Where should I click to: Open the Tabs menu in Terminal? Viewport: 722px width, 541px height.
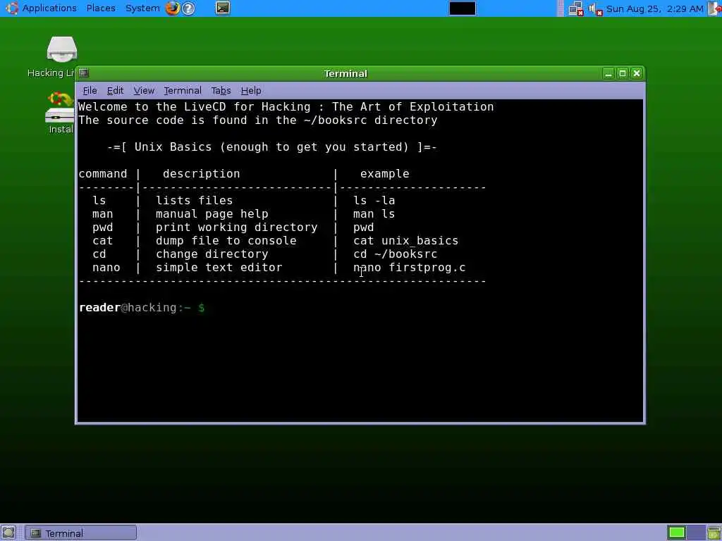tap(221, 91)
